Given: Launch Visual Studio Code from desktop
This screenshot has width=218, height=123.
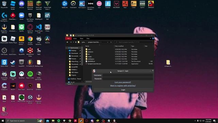Looking at the screenshot, I should pyautogui.click(x=39, y=29).
